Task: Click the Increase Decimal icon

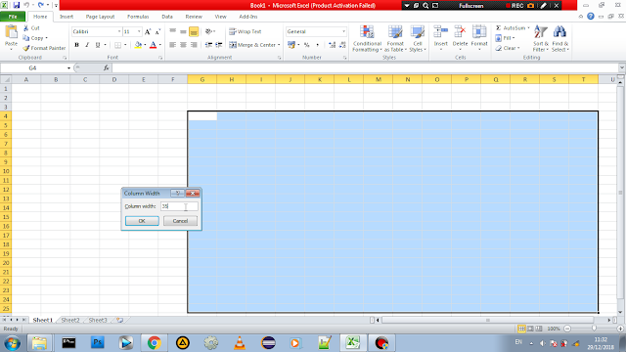Action: tap(332, 45)
